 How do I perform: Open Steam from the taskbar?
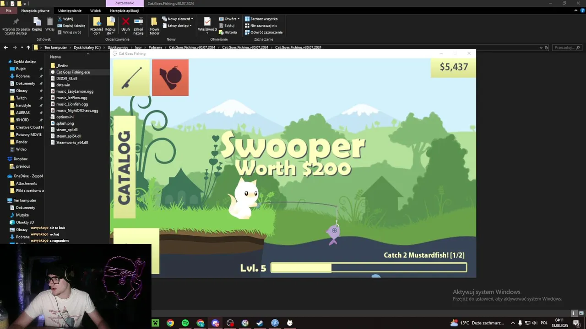[260, 323]
